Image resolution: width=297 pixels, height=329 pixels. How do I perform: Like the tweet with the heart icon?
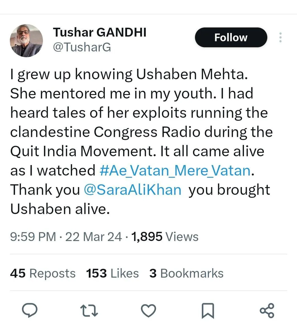click(x=148, y=311)
